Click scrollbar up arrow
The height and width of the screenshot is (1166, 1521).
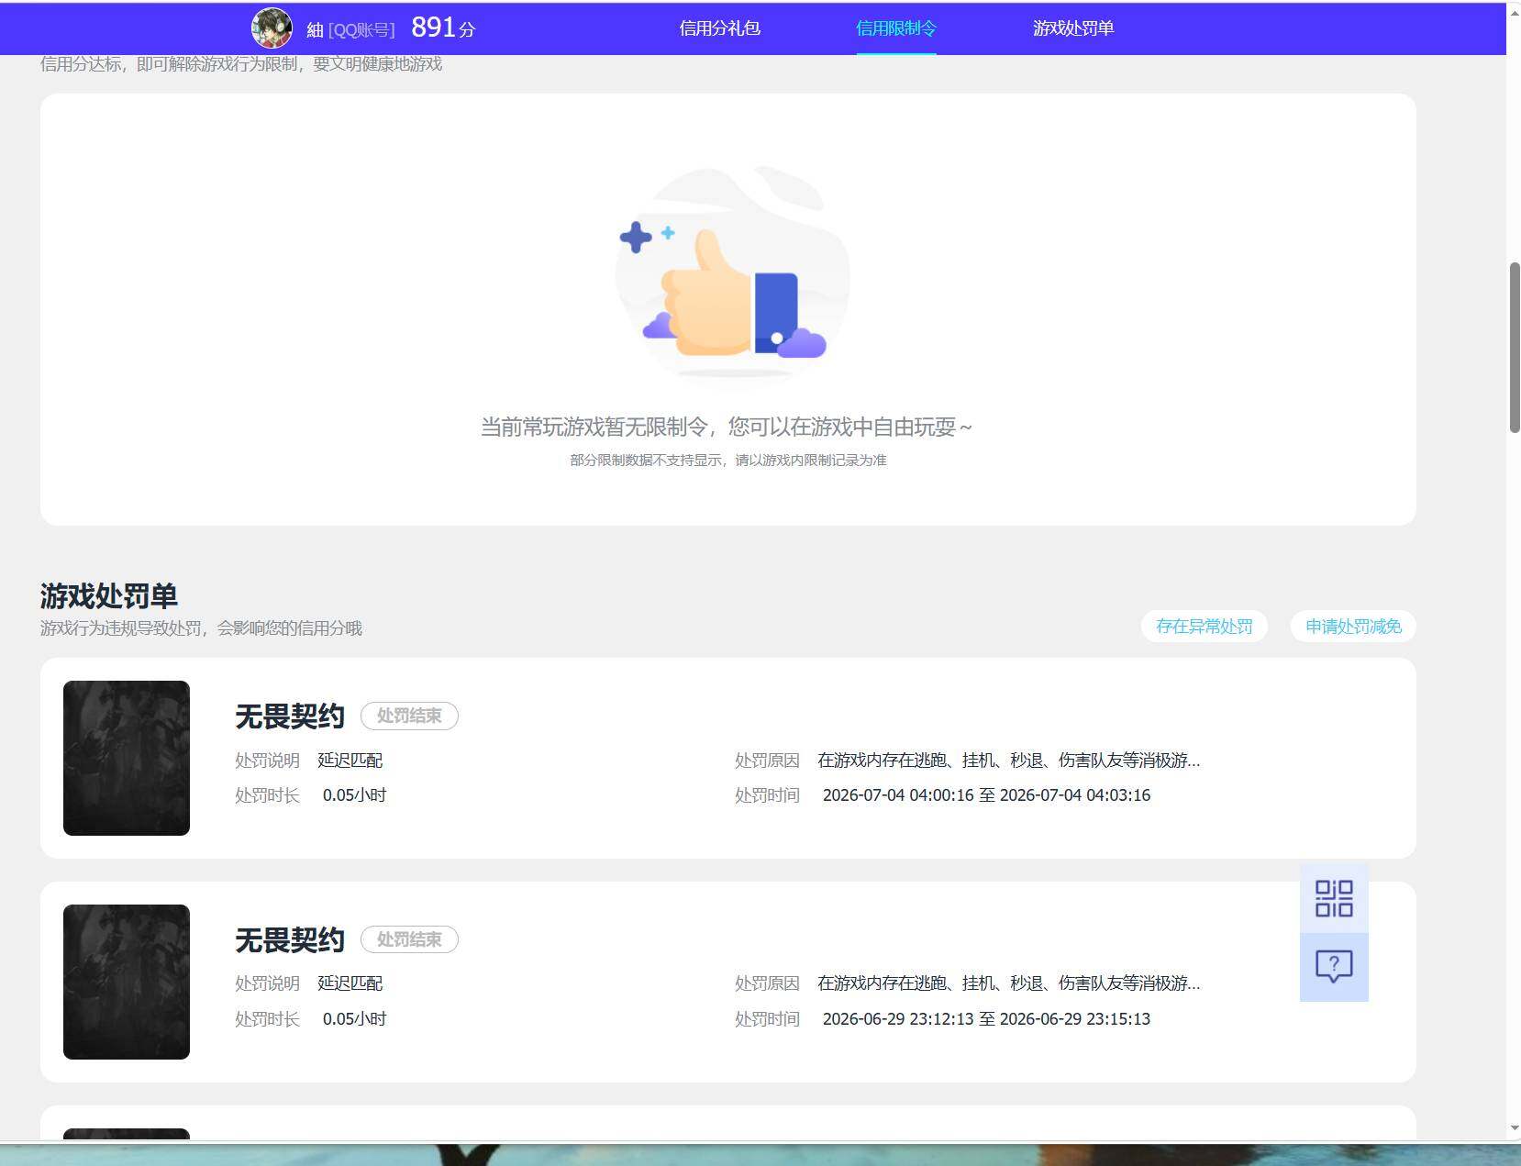coord(1514,11)
